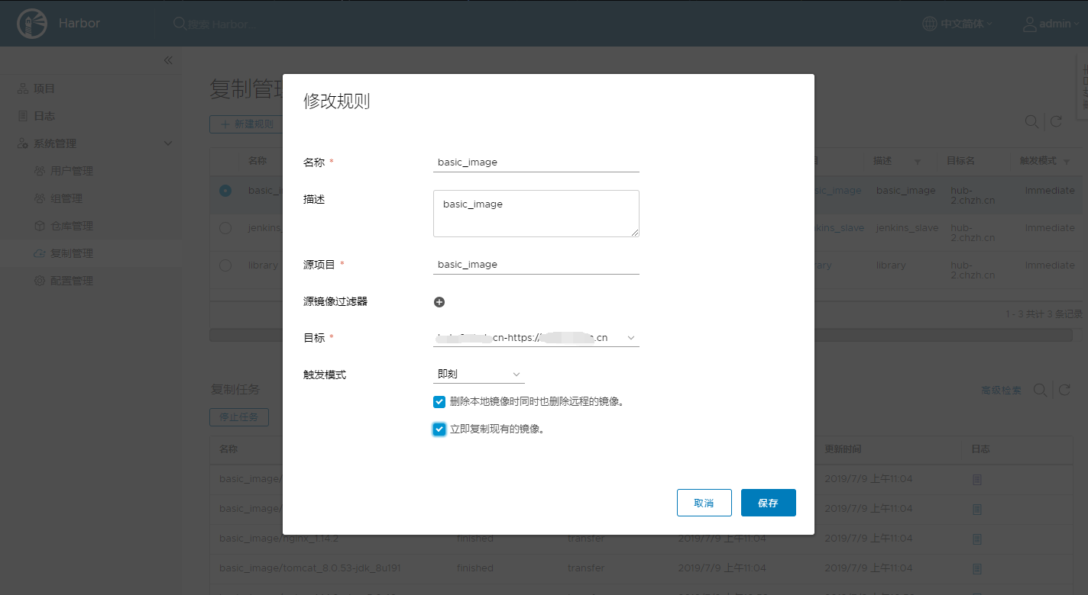Click the horizontal scrollbar under rules table
Image resolution: width=1088 pixels, height=595 pixels.
tap(641, 335)
